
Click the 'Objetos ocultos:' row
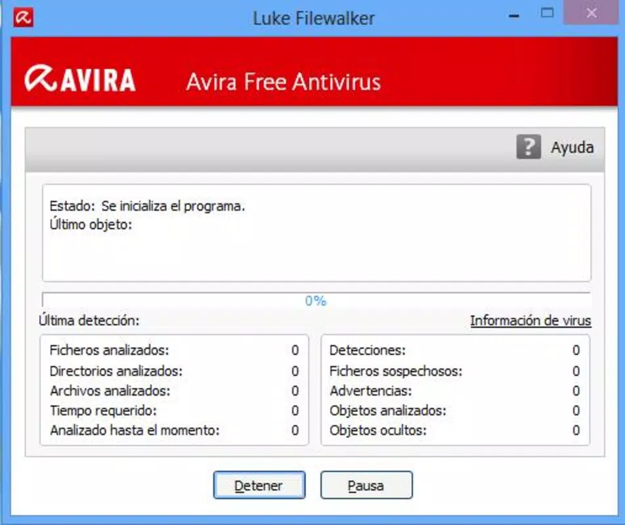[x=455, y=430]
